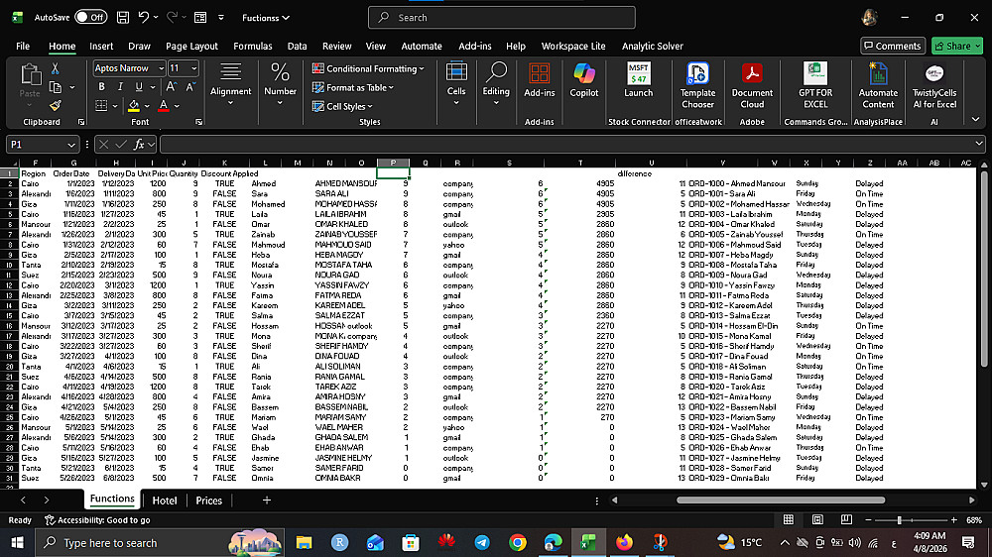Image resolution: width=992 pixels, height=557 pixels.
Task: Zoom in with the plus button
Action: tap(954, 519)
